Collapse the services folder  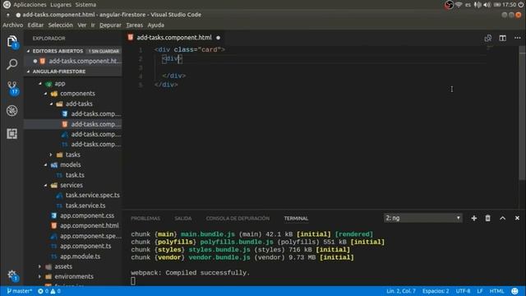(x=46, y=185)
